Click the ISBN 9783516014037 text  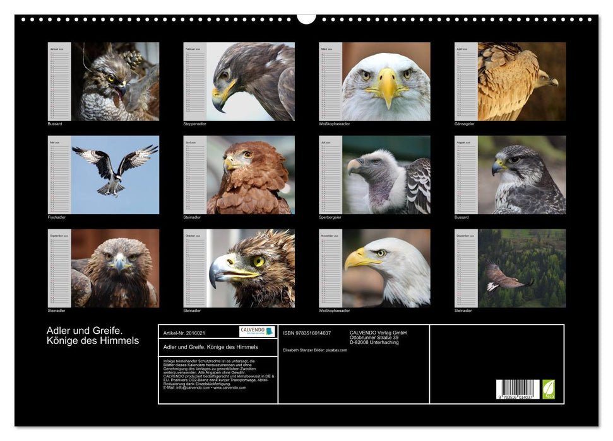[307, 331]
